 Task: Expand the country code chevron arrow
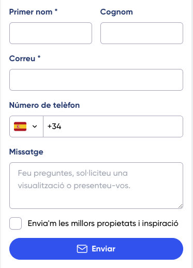35,126
